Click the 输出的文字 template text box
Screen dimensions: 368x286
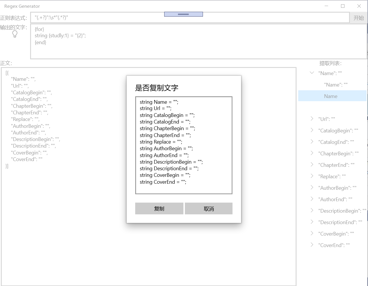coord(199,41)
